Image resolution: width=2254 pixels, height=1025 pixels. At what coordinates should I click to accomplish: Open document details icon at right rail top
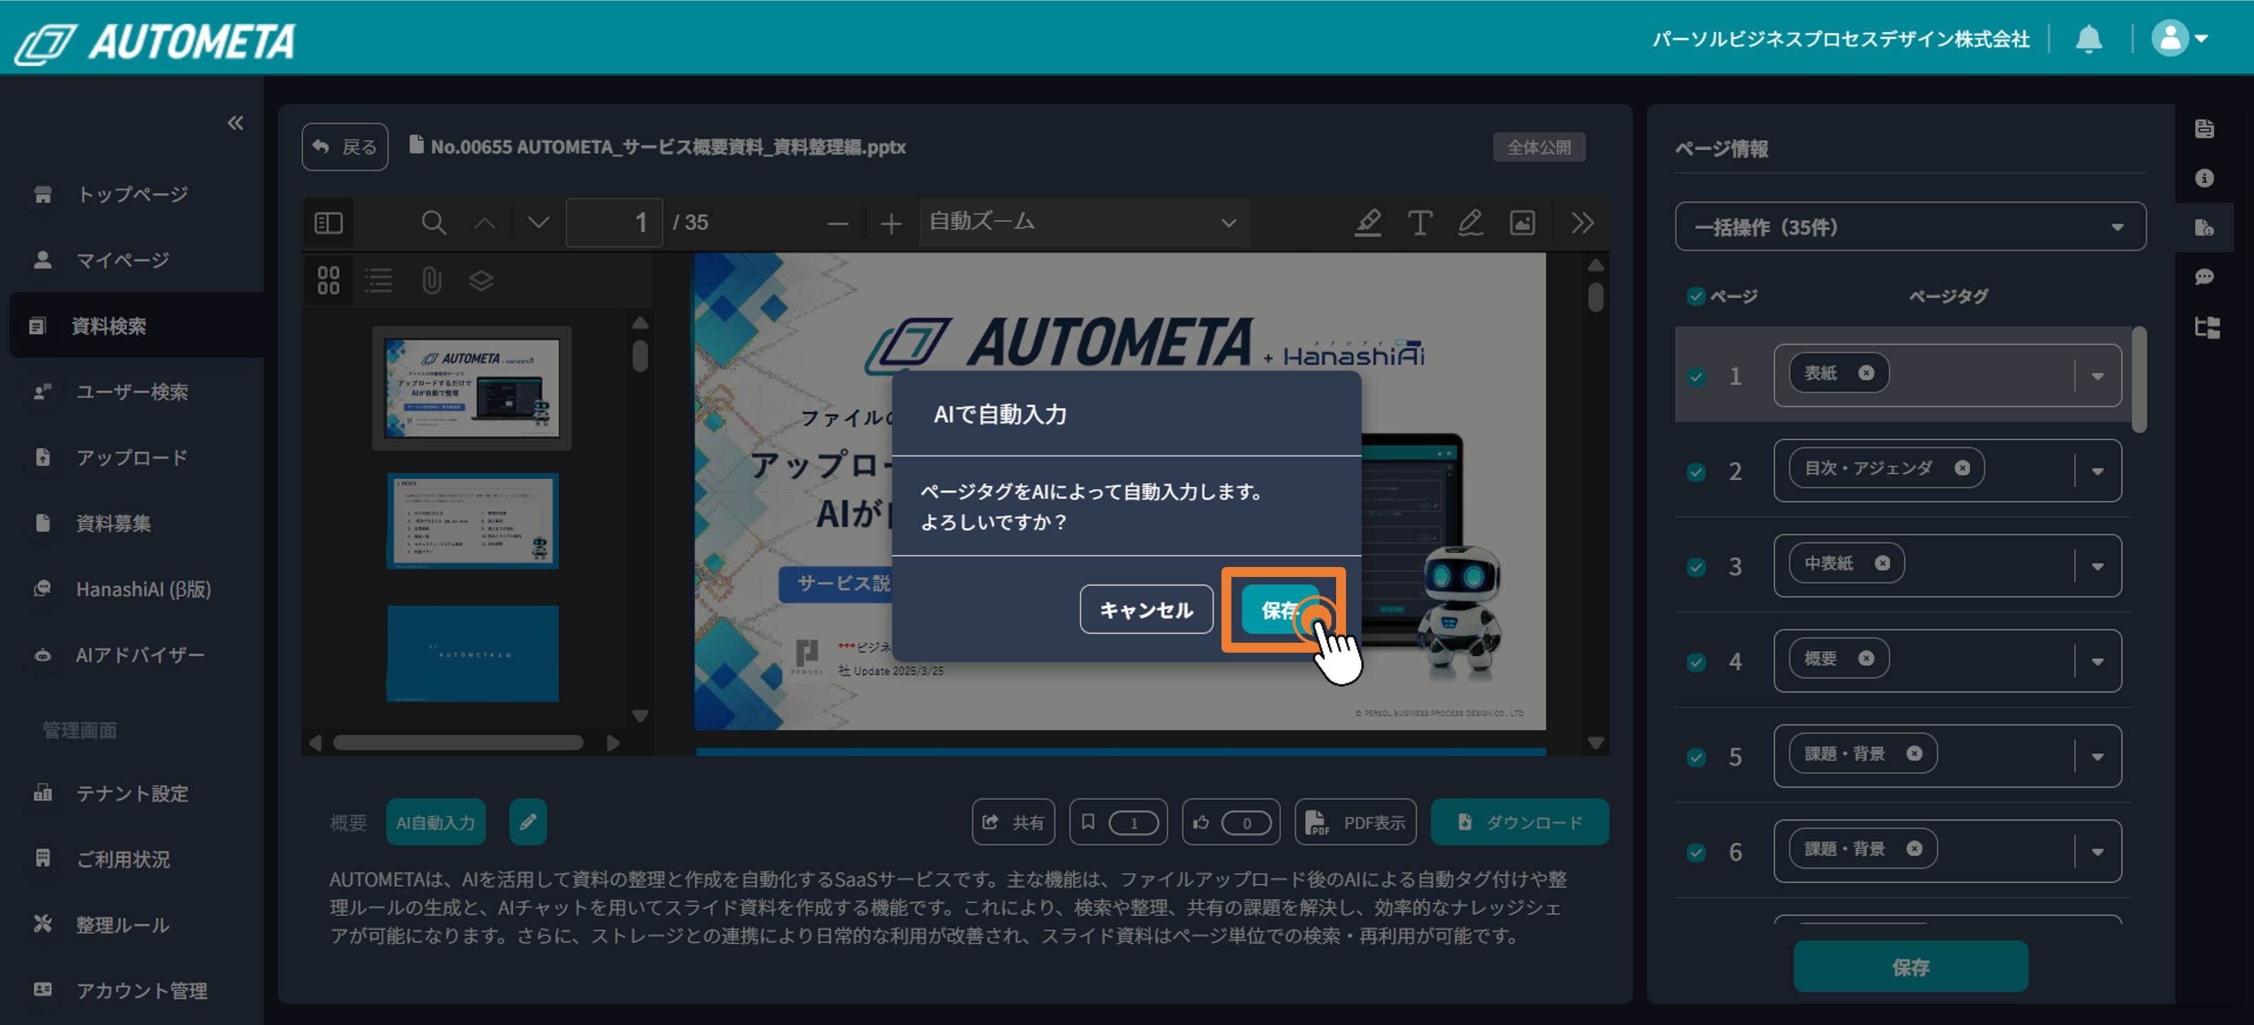(2204, 129)
